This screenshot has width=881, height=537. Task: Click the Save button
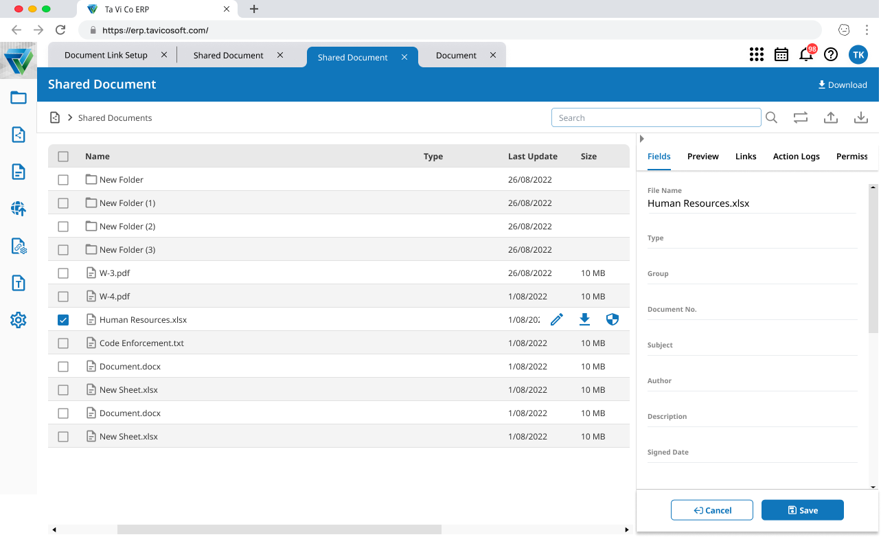click(803, 510)
